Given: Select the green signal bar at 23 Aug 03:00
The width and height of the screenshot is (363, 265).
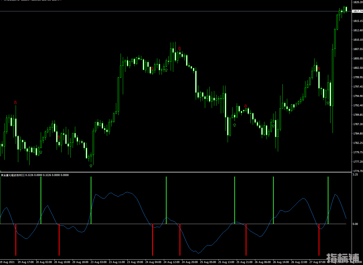Looking at the screenshot, I should (91, 200).
